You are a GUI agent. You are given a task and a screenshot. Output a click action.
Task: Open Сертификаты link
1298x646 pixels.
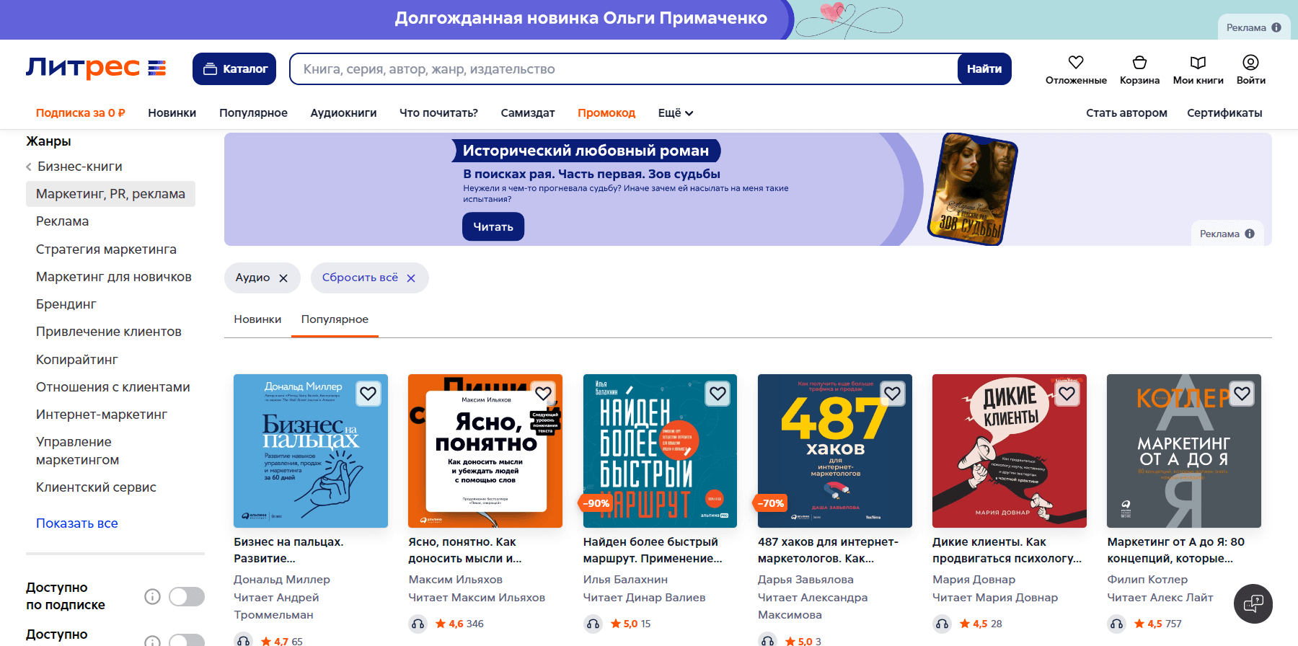point(1224,113)
